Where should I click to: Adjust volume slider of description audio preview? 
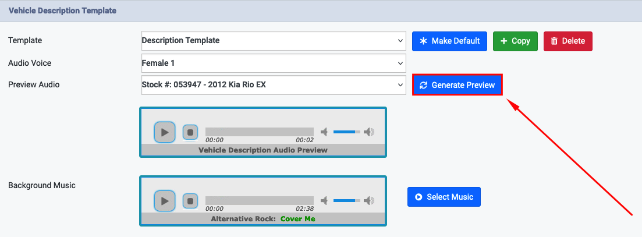click(347, 132)
